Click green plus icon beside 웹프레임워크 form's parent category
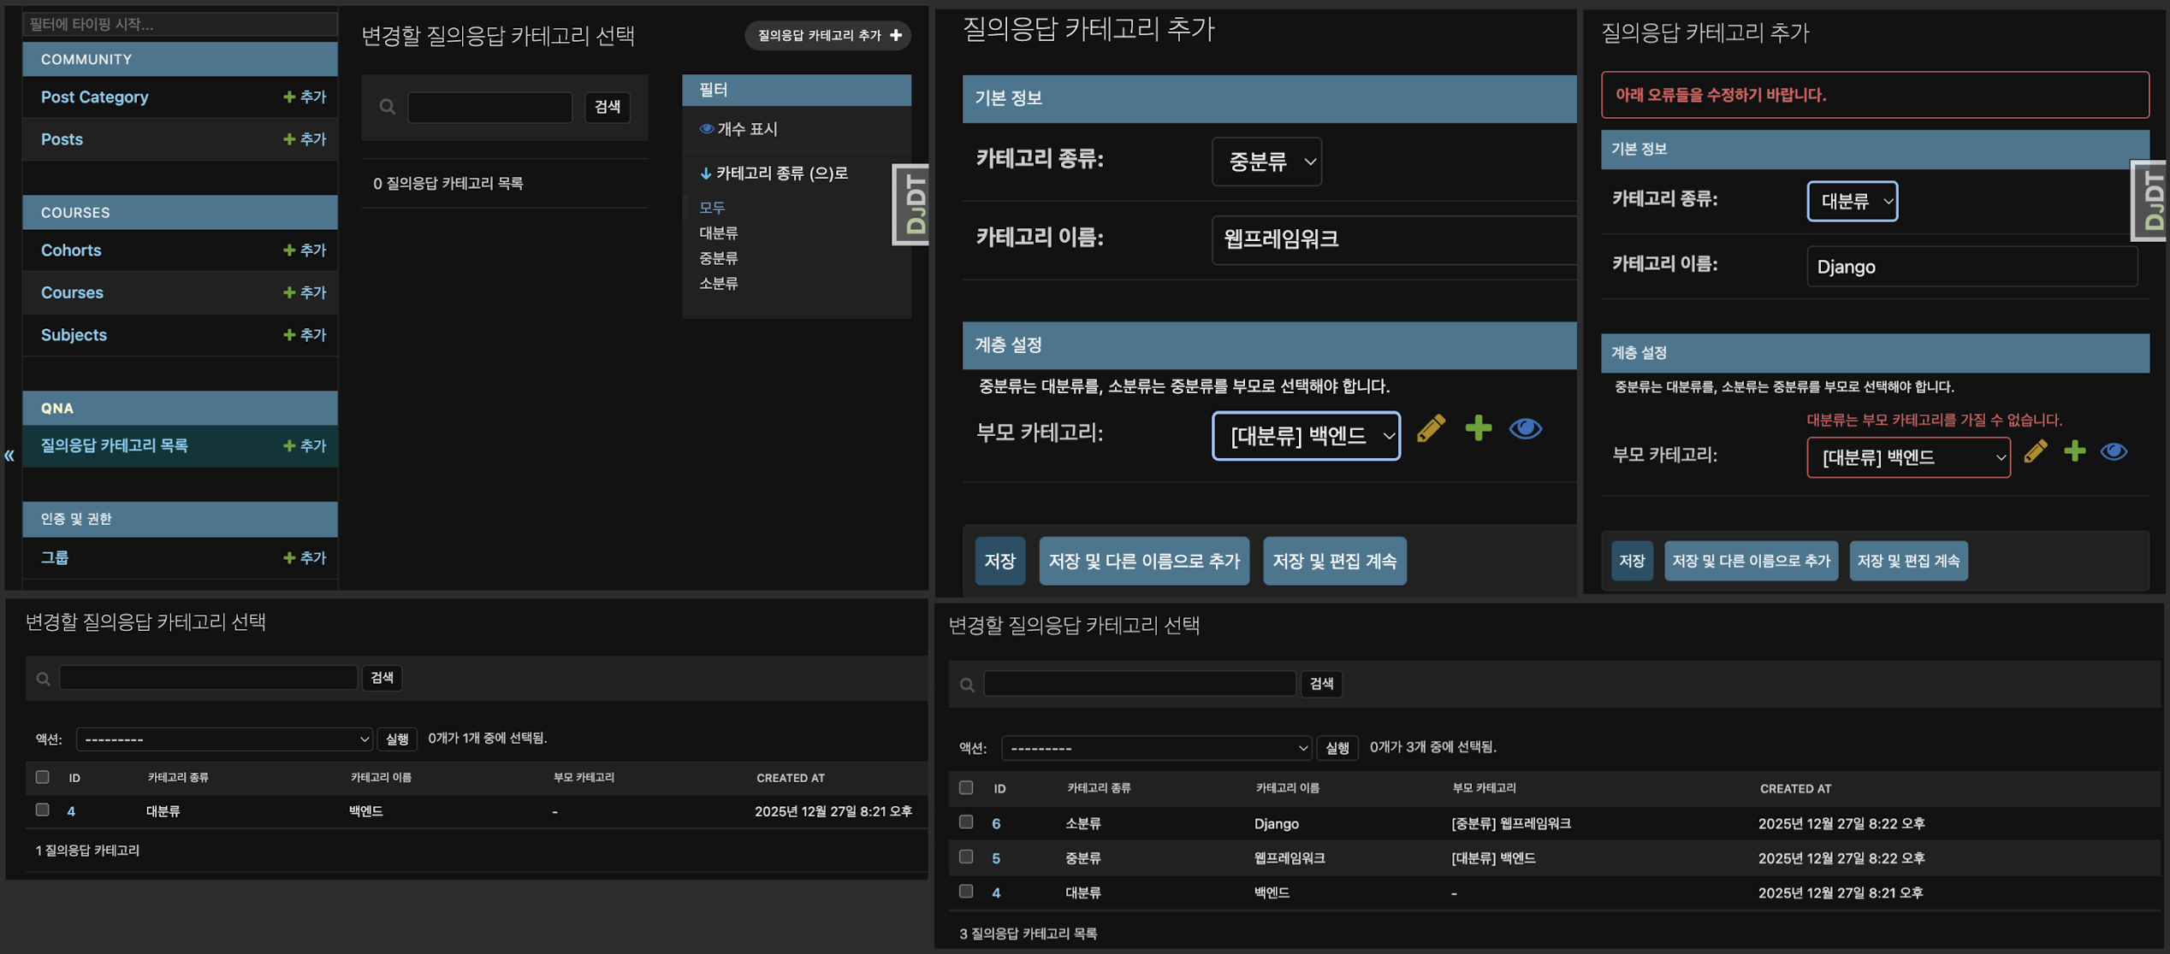 tap(1478, 428)
